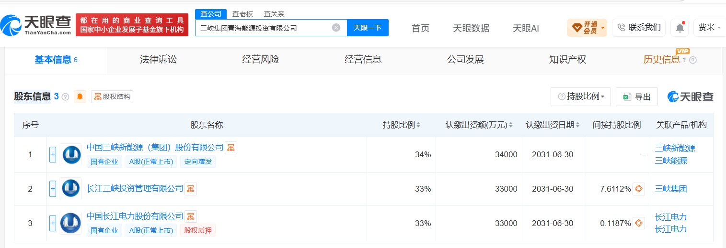Open equity structure icon for 中国长江电力
Viewport: 726px width, 248px height.
[x=191, y=216]
